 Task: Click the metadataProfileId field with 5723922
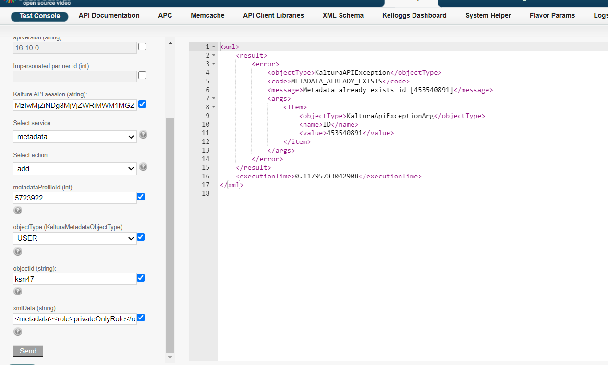click(75, 198)
